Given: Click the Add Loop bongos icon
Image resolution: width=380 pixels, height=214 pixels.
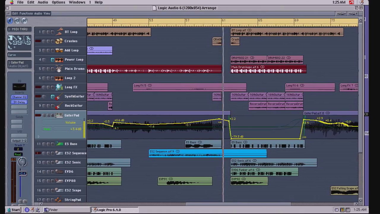Looking at the screenshot, I should 59,50.
